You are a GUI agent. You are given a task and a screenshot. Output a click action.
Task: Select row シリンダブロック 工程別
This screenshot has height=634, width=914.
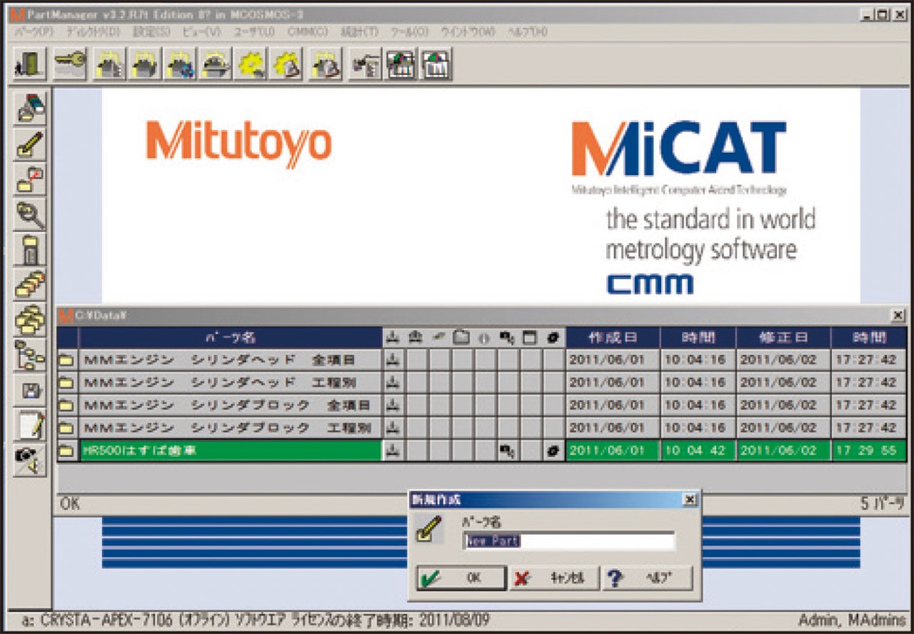click(x=231, y=428)
